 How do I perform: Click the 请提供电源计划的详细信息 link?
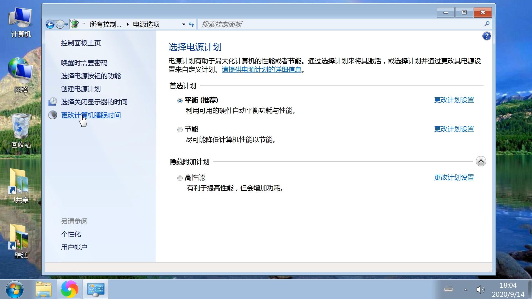[x=261, y=69]
